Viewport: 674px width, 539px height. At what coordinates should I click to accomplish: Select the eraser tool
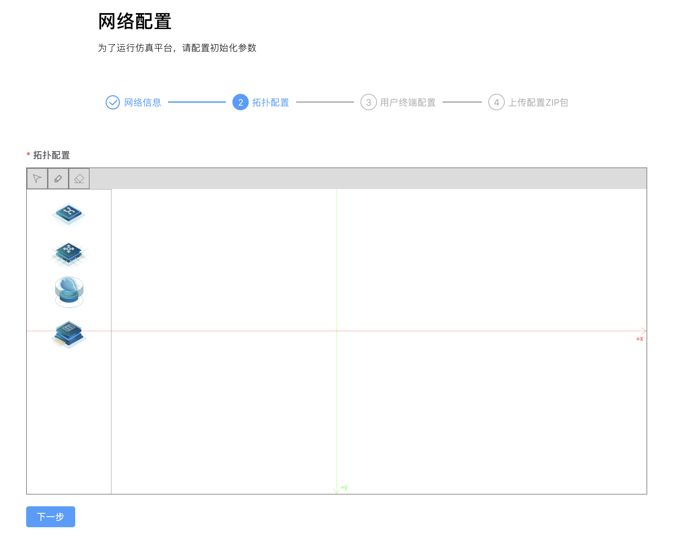[x=79, y=179]
